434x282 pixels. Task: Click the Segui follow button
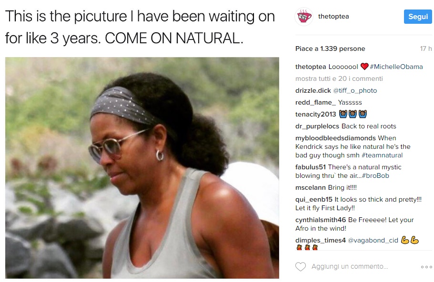(418, 17)
